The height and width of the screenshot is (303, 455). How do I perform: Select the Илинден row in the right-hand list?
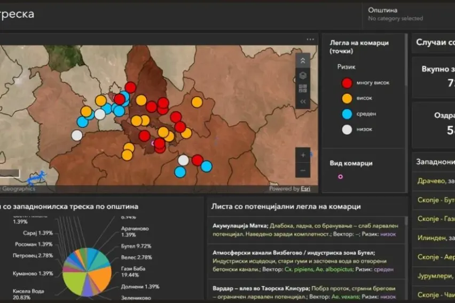pos(434,238)
